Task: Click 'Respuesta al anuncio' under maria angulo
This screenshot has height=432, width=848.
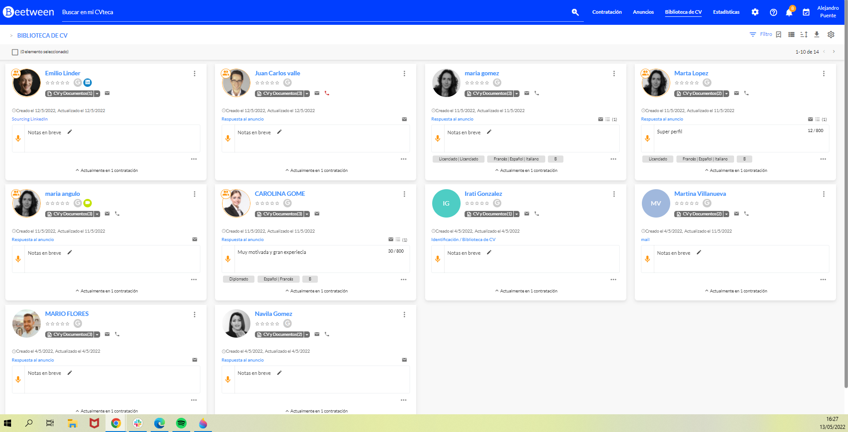Action: pos(32,239)
